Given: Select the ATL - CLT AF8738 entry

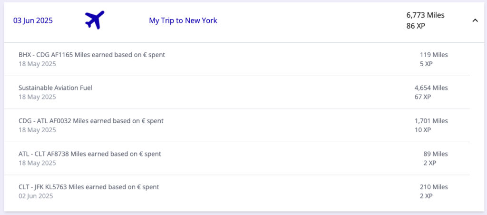Looking at the screenshot, I should 90,154.
